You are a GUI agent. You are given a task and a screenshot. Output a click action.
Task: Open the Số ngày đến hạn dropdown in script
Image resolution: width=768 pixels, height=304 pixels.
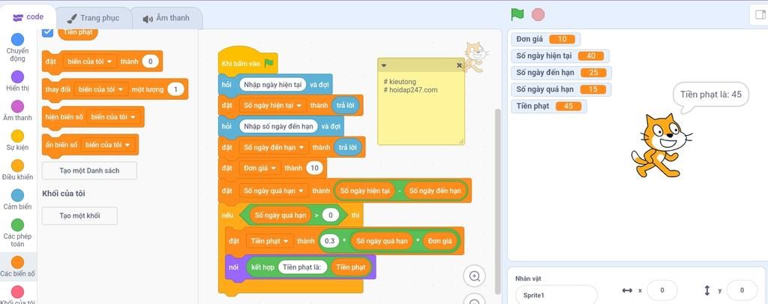[x=274, y=147]
